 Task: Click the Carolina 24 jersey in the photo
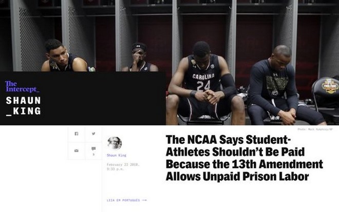pyautogui.click(x=203, y=80)
